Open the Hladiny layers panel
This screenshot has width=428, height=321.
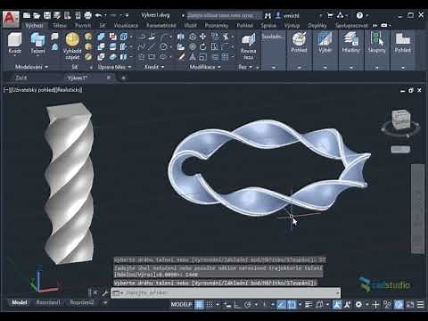pyautogui.click(x=350, y=43)
